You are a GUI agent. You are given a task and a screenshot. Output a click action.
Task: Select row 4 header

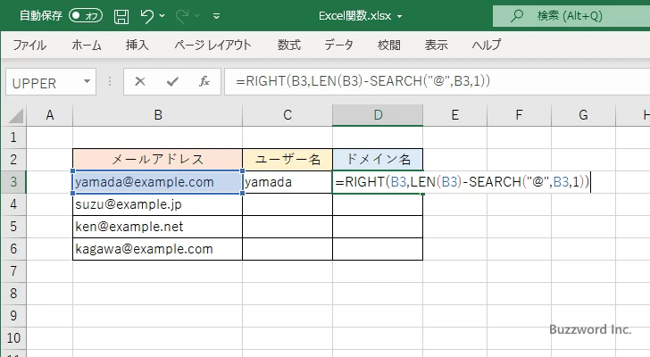[x=13, y=204]
